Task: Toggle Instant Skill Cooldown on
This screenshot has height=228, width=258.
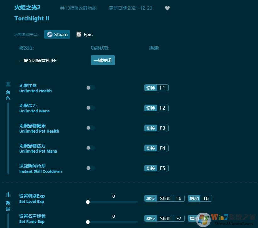Action: pos(90,168)
